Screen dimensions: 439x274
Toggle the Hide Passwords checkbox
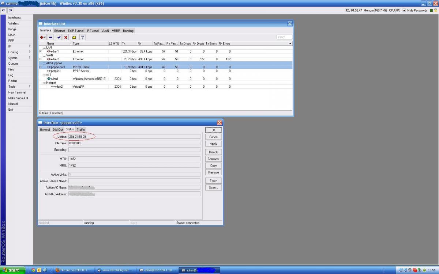click(404, 10)
